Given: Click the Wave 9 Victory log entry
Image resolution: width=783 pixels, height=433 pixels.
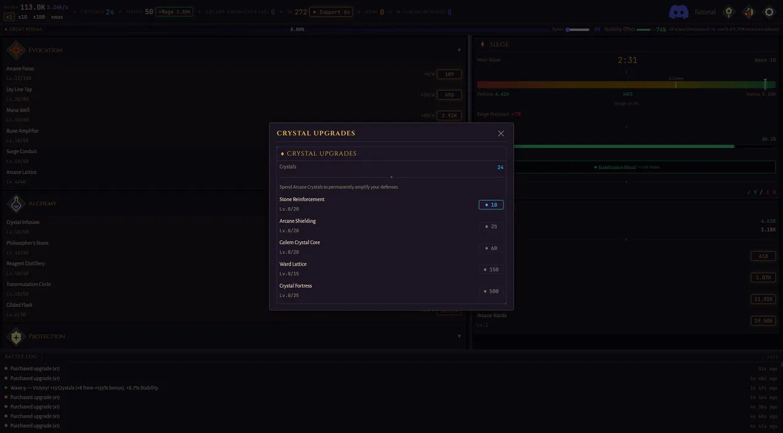Looking at the screenshot, I should 84,388.
